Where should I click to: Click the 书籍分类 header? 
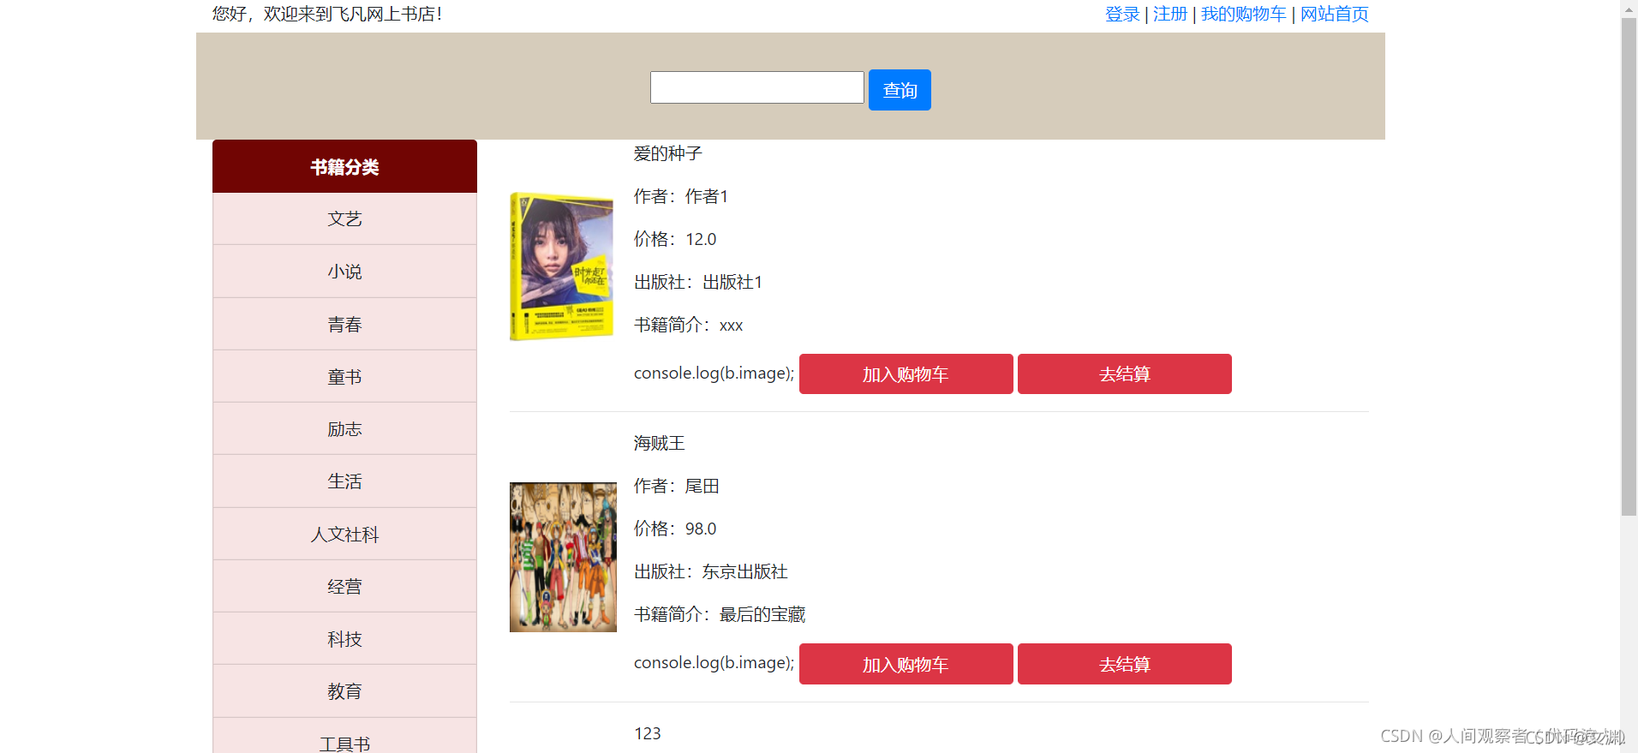(344, 167)
